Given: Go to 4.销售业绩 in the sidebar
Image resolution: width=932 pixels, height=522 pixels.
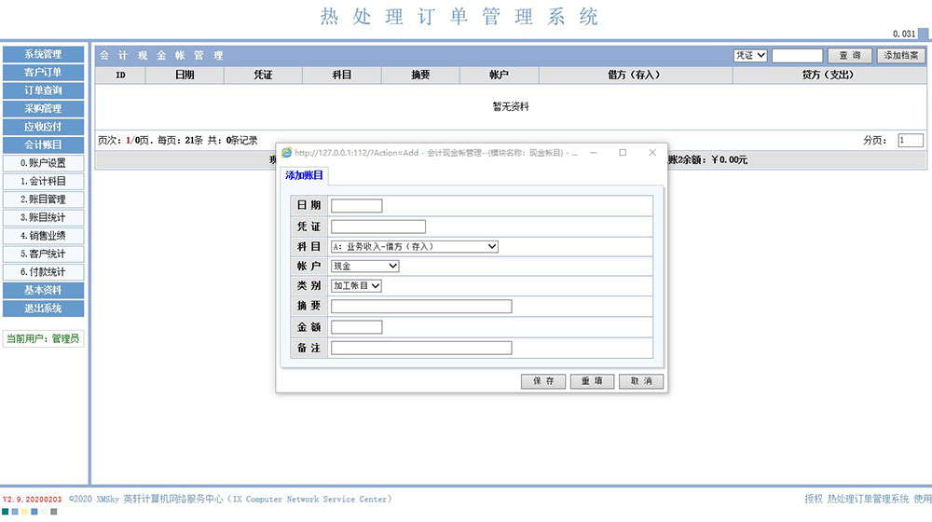Looking at the screenshot, I should tap(43, 236).
